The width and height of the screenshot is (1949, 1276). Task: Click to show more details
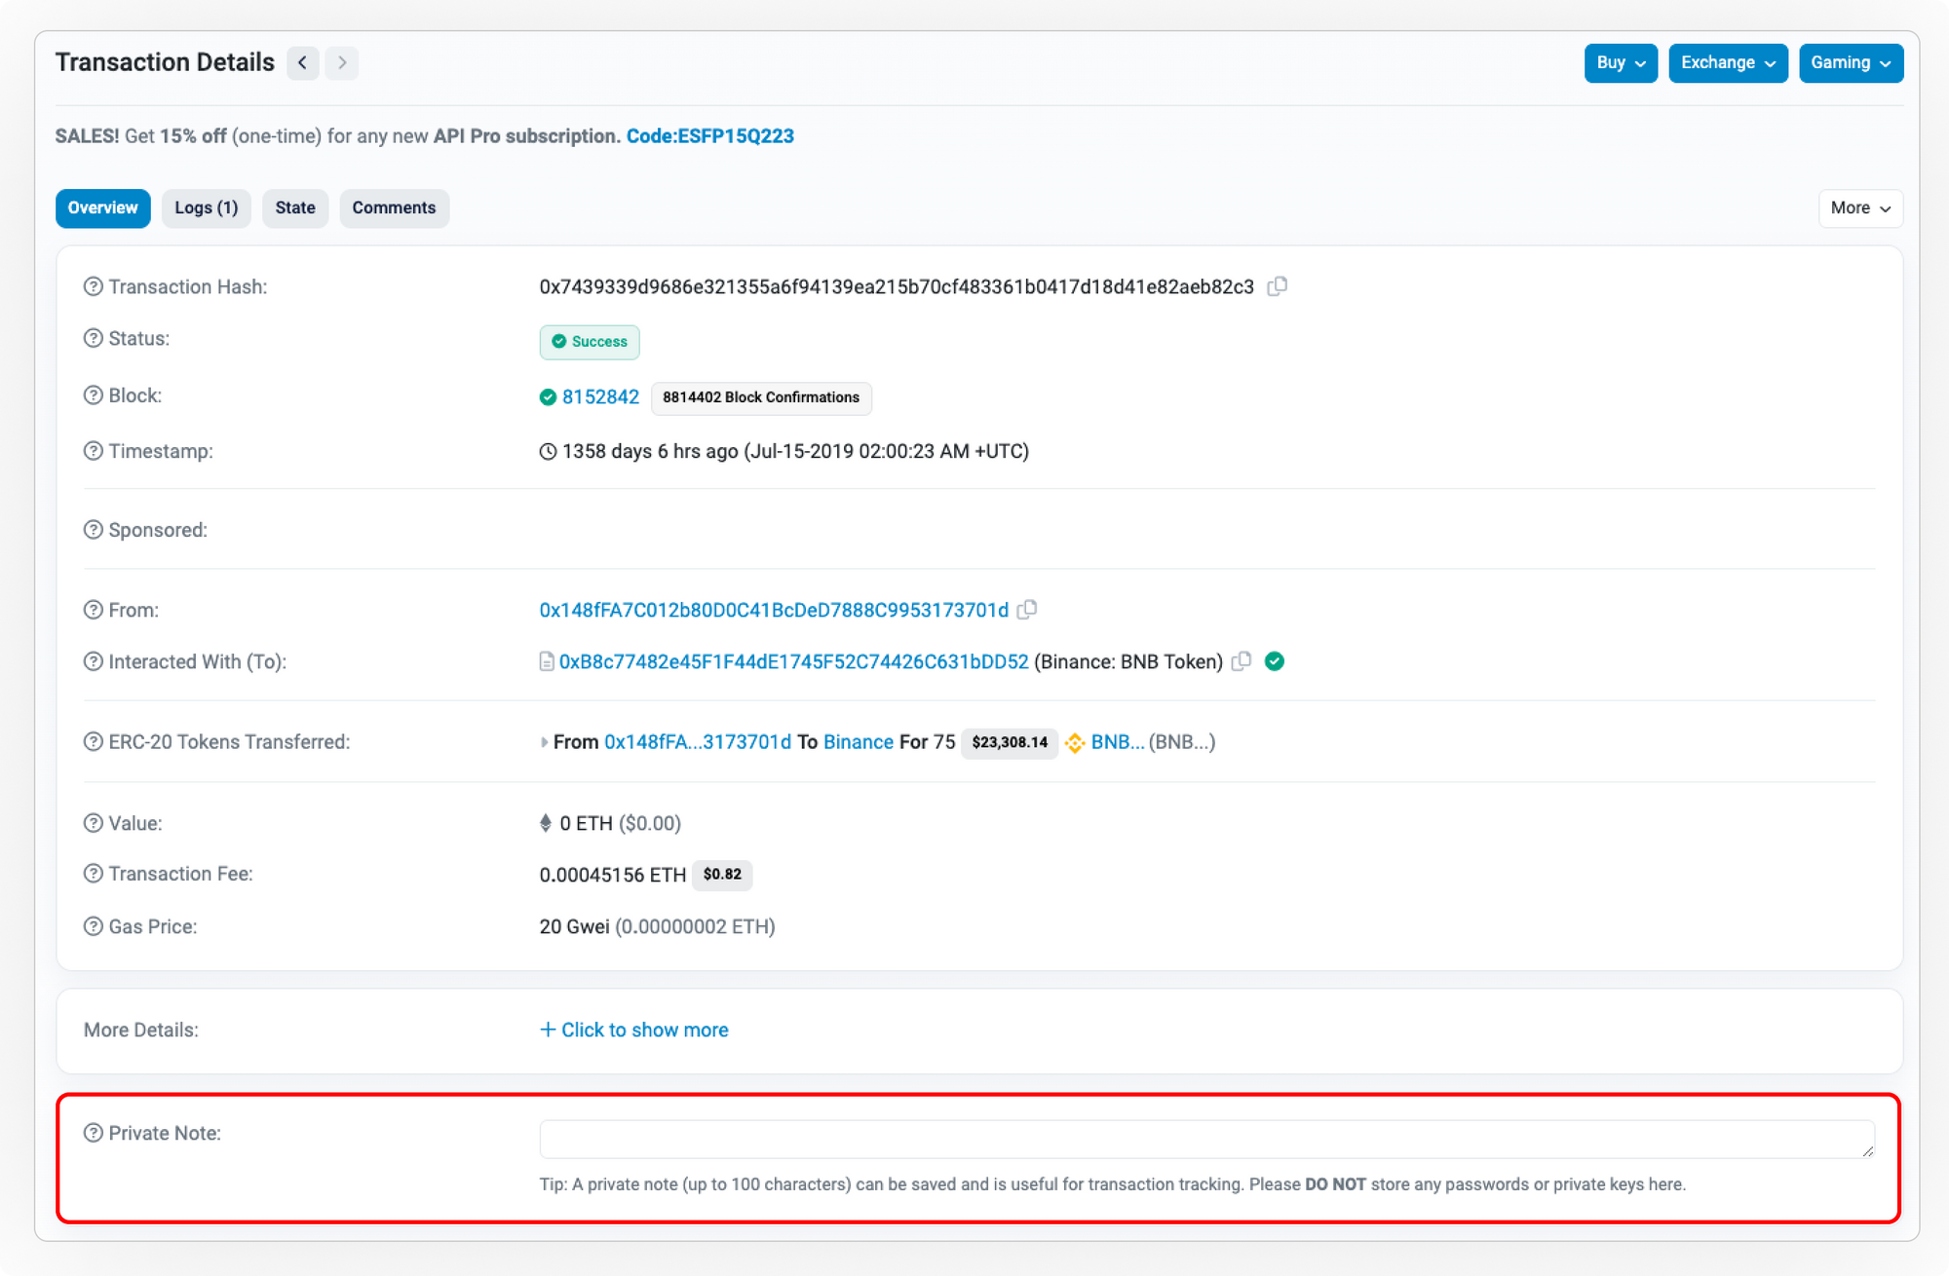pyautogui.click(x=634, y=1031)
